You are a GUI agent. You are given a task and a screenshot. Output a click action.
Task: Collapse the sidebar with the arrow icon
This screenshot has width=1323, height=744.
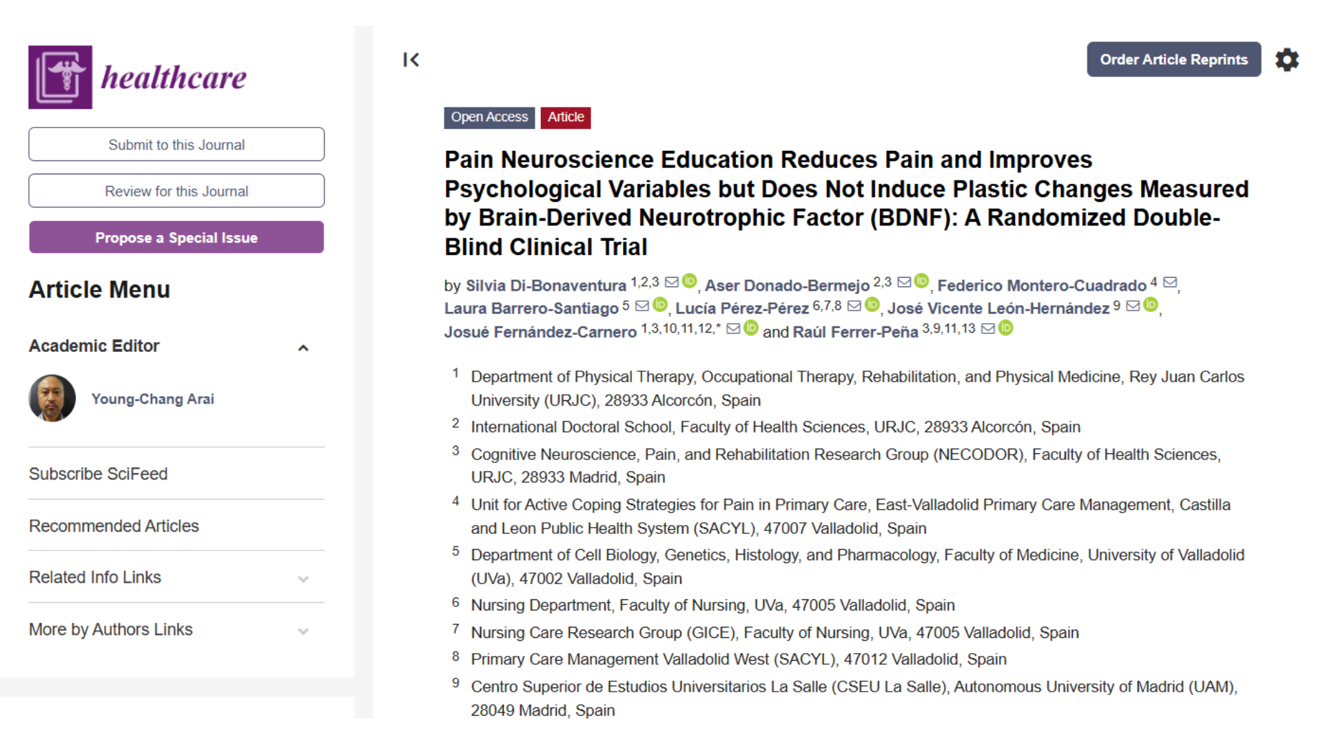click(411, 60)
